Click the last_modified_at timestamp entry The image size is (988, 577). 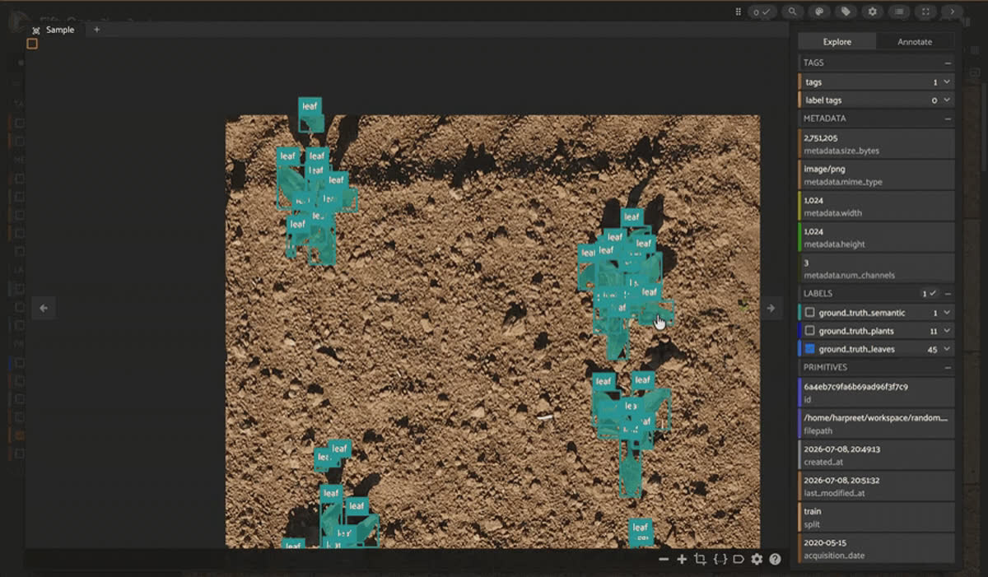[x=877, y=486]
